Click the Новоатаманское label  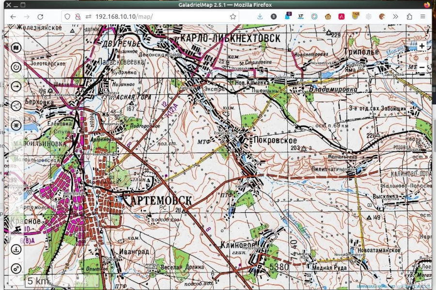pos(379,250)
